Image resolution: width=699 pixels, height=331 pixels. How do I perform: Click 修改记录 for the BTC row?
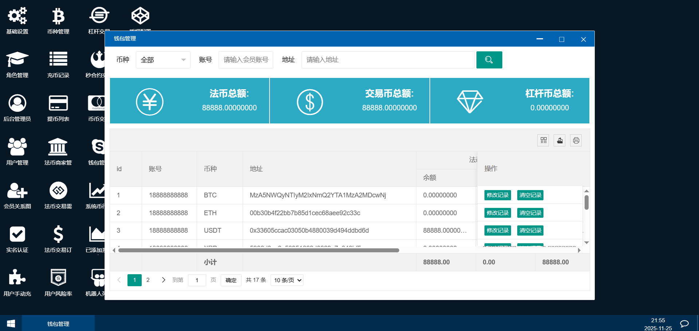click(x=498, y=195)
